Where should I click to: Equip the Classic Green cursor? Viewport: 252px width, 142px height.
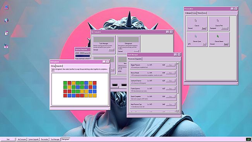click(x=226, y=44)
